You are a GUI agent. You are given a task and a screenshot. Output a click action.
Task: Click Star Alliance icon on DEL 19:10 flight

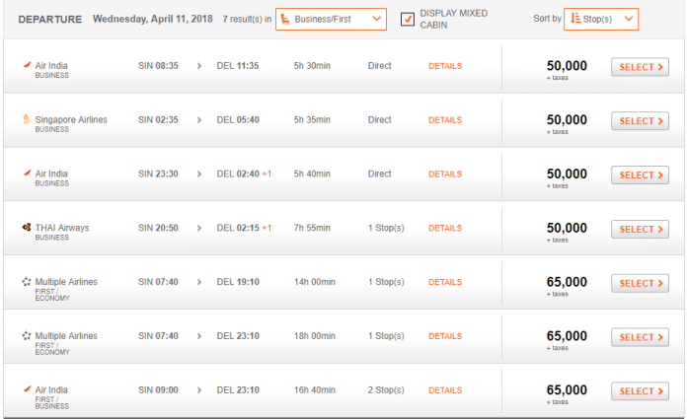27,281
